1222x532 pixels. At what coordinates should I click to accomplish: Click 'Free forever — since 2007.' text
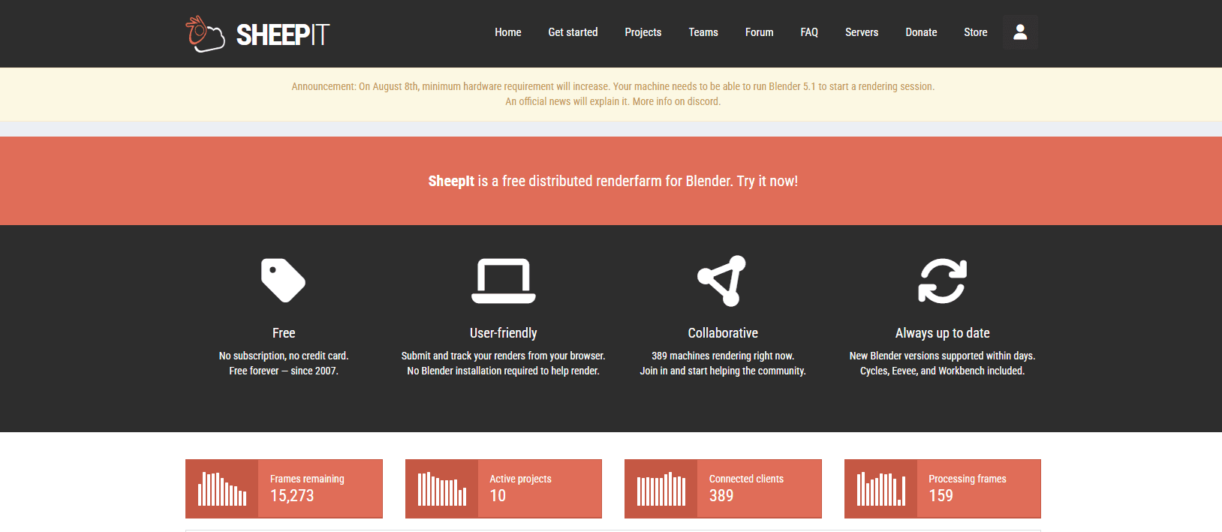click(x=284, y=371)
